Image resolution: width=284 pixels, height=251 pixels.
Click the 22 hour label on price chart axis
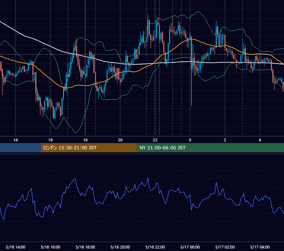pos(155,140)
